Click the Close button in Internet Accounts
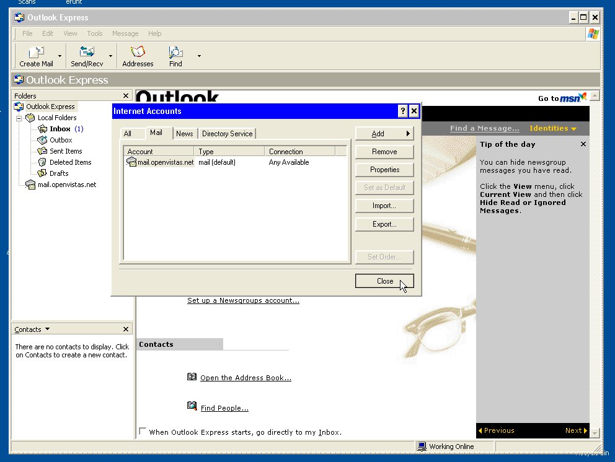This screenshot has width=615, height=462. click(x=384, y=281)
